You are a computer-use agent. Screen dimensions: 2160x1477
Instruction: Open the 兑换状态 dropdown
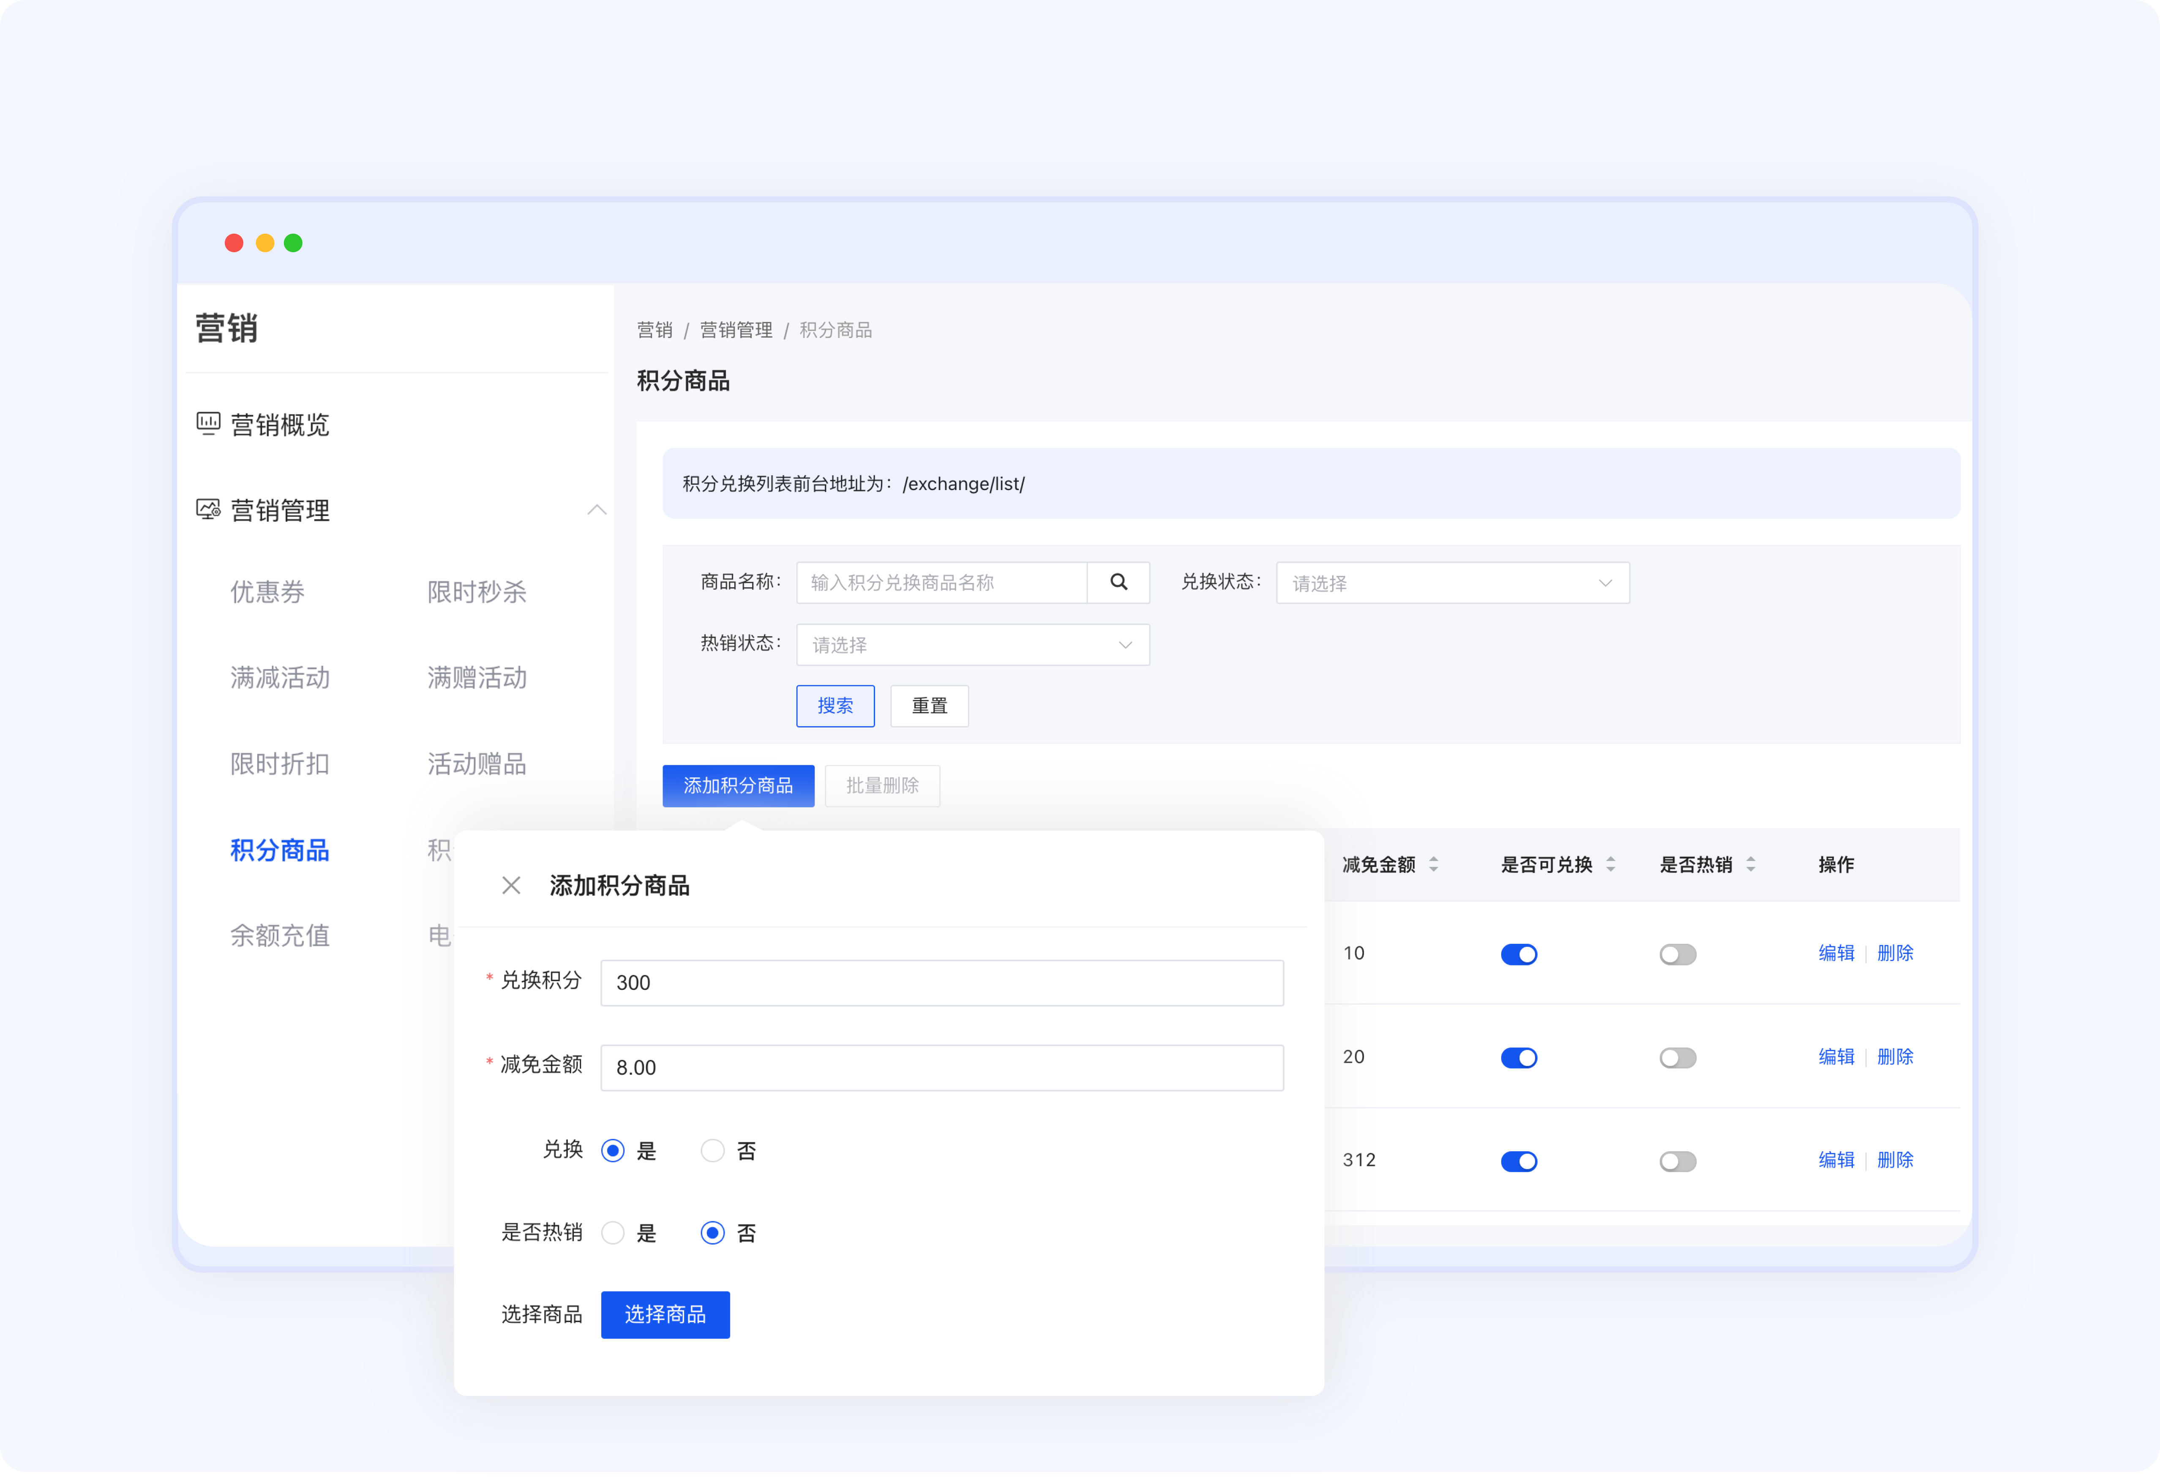tap(1452, 583)
